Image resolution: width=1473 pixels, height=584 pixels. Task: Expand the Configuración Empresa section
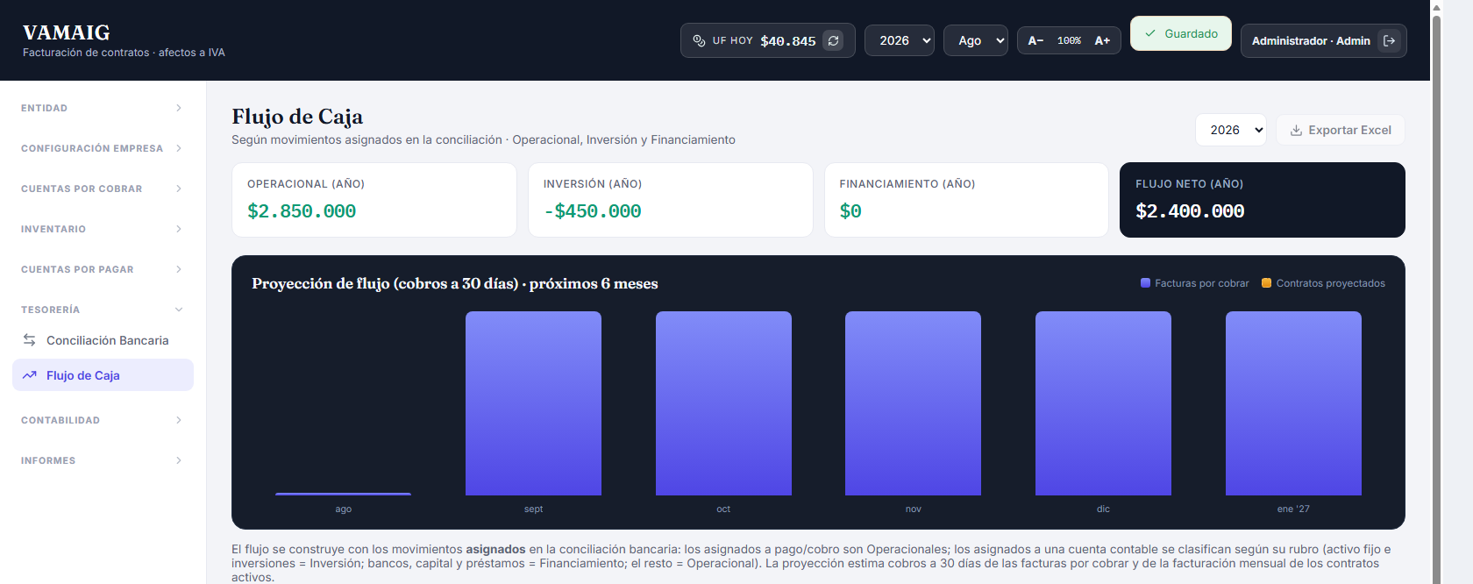coord(103,148)
